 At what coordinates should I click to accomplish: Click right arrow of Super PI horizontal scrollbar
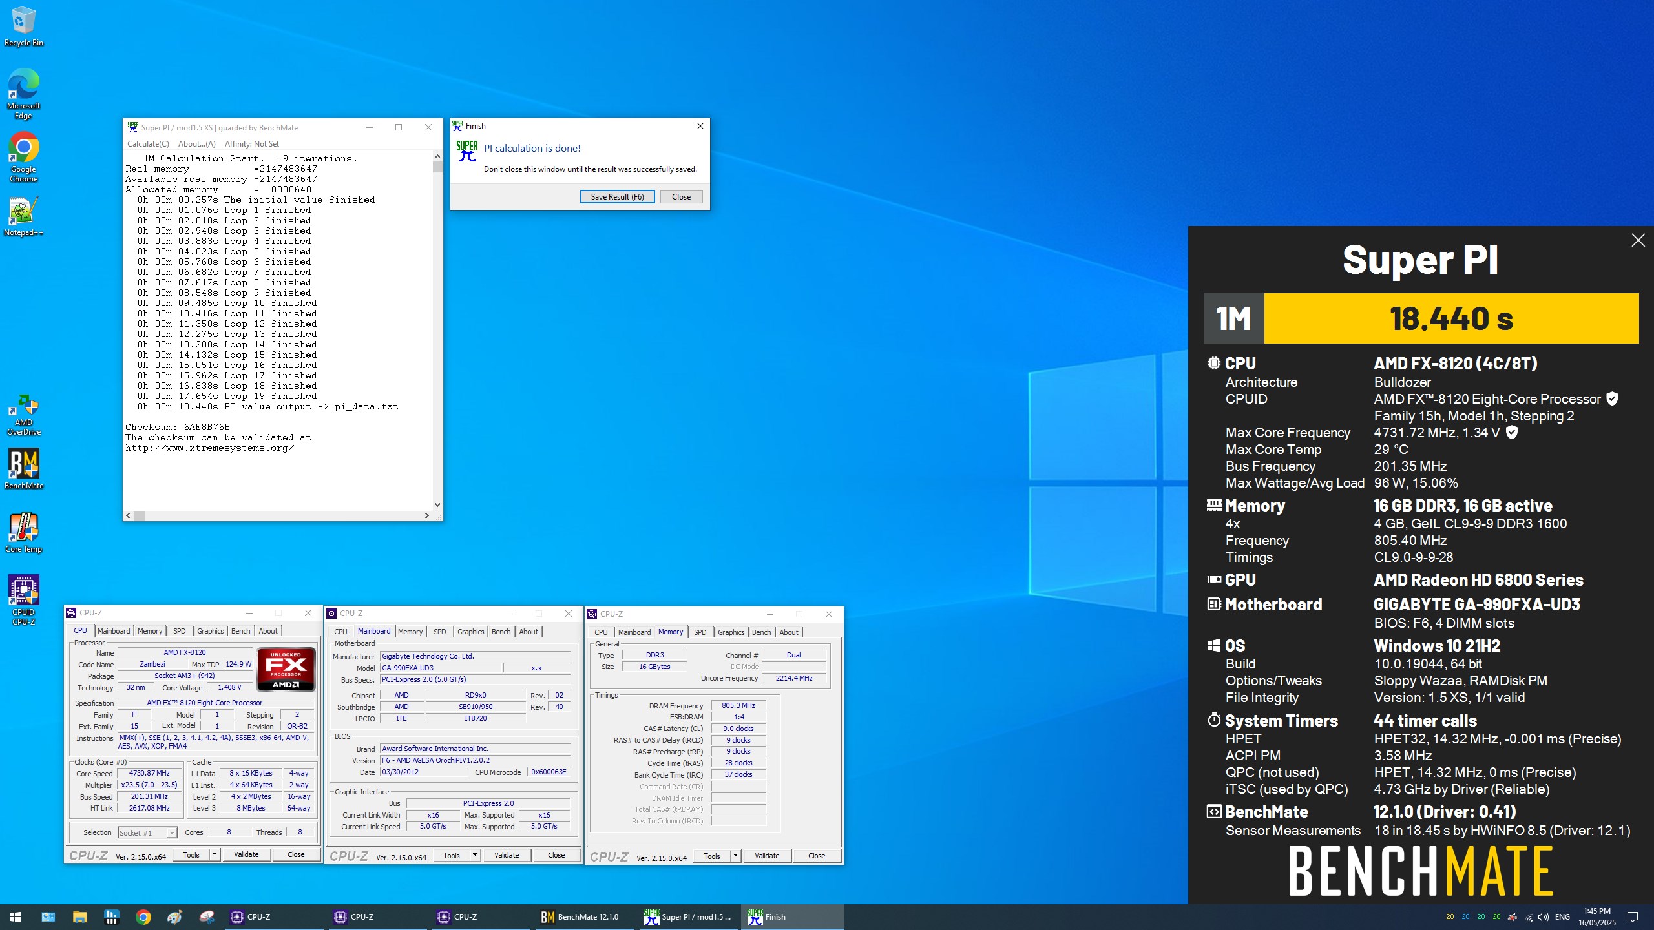coord(426,515)
